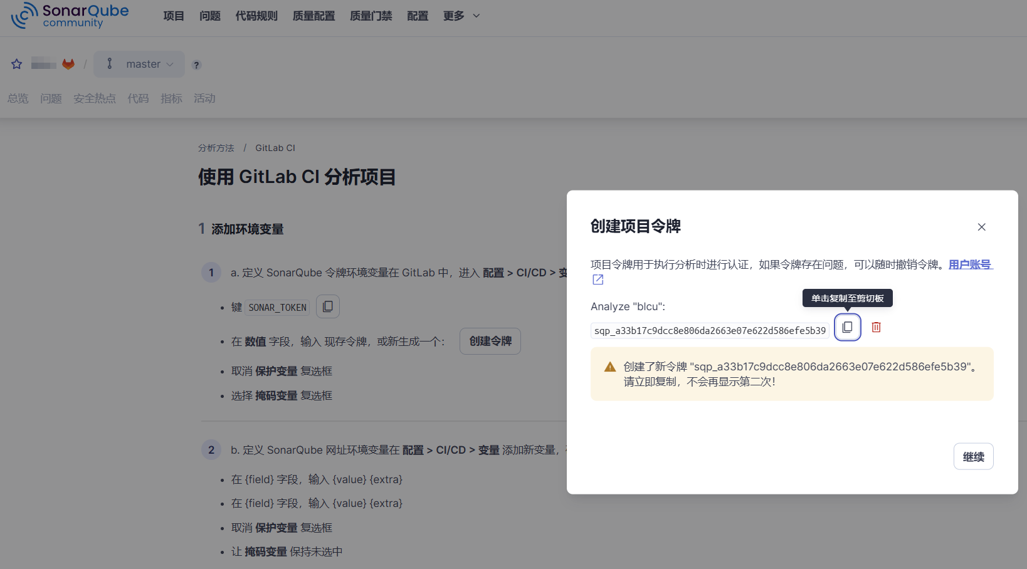Switch to the 总览 project tab

18,98
